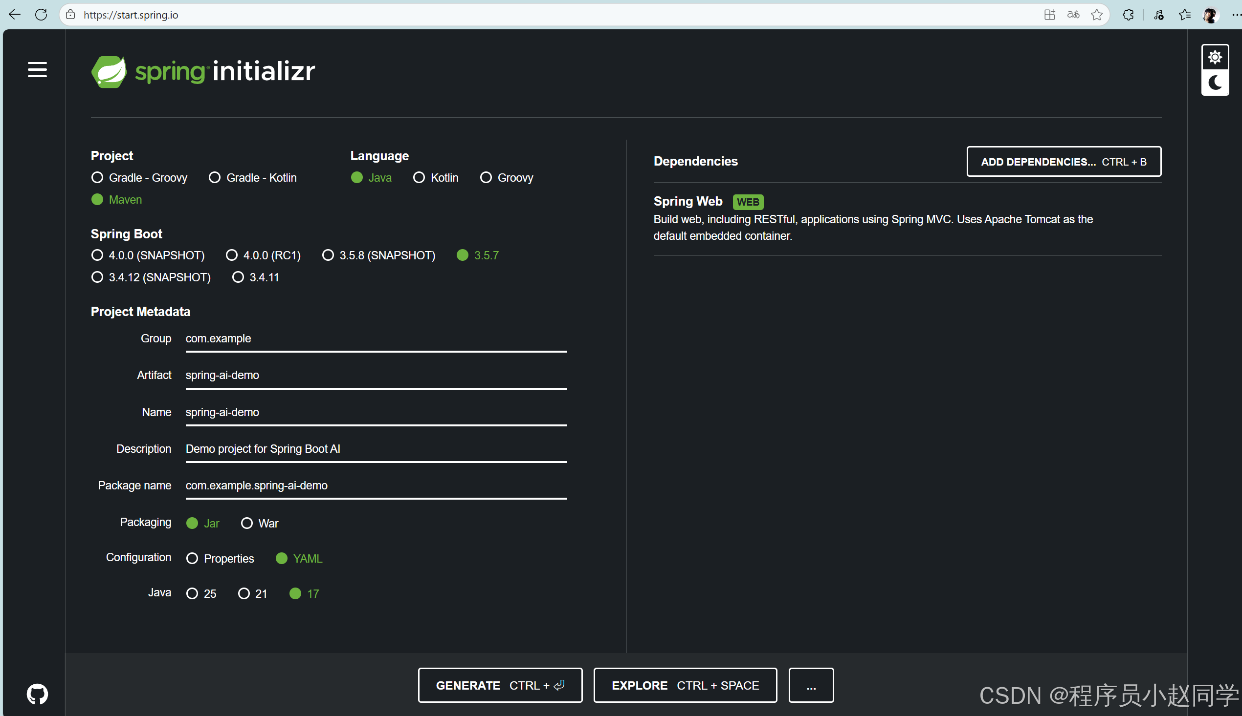This screenshot has width=1242, height=716.
Task: Select Properties configuration format
Action: coord(192,559)
